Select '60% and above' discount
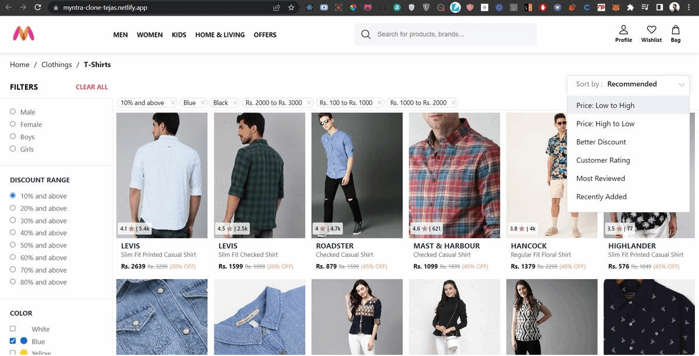699x356 pixels. click(13, 257)
